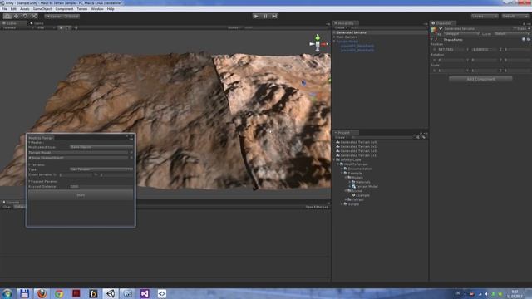Screen dimensions: 532x299
Task: Collapse the Meshes section foldout
Action: click(x=30, y=143)
